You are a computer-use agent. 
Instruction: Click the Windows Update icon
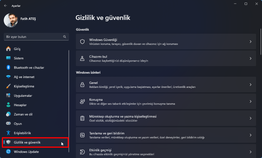[x=9, y=152]
